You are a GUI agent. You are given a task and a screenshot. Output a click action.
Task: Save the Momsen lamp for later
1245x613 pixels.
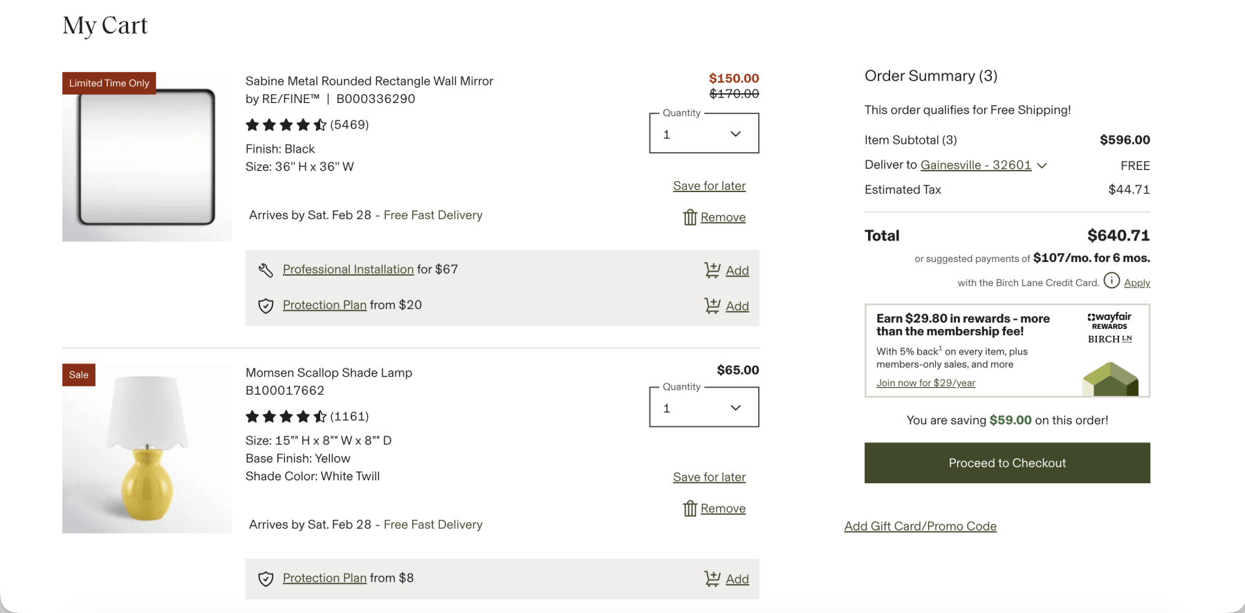click(709, 478)
